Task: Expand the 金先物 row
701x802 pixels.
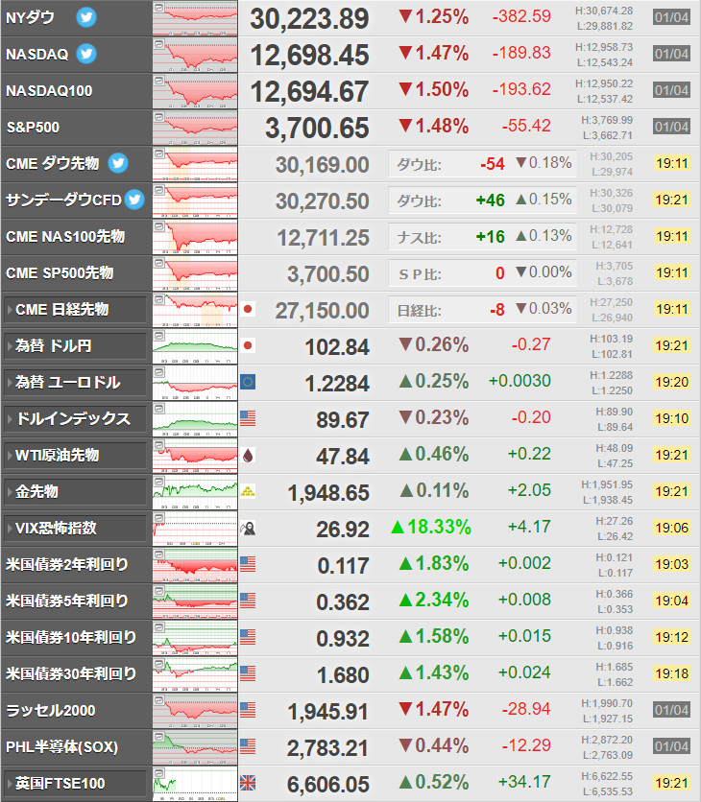Action: tap(75, 491)
